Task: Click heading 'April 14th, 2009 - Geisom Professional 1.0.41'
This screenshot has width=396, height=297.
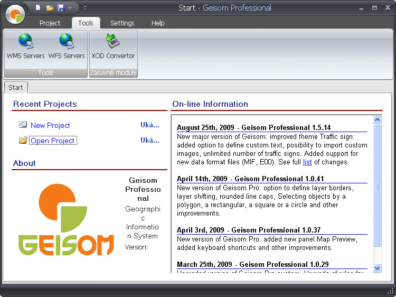Action: pos(250,179)
